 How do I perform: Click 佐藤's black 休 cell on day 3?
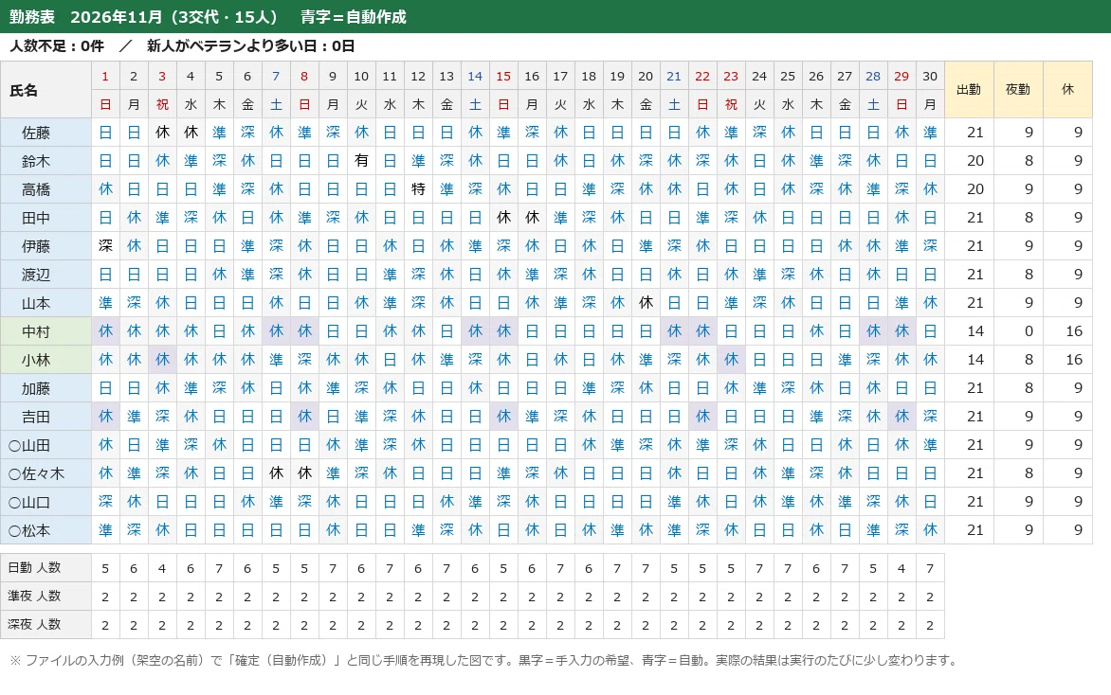[162, 133]
